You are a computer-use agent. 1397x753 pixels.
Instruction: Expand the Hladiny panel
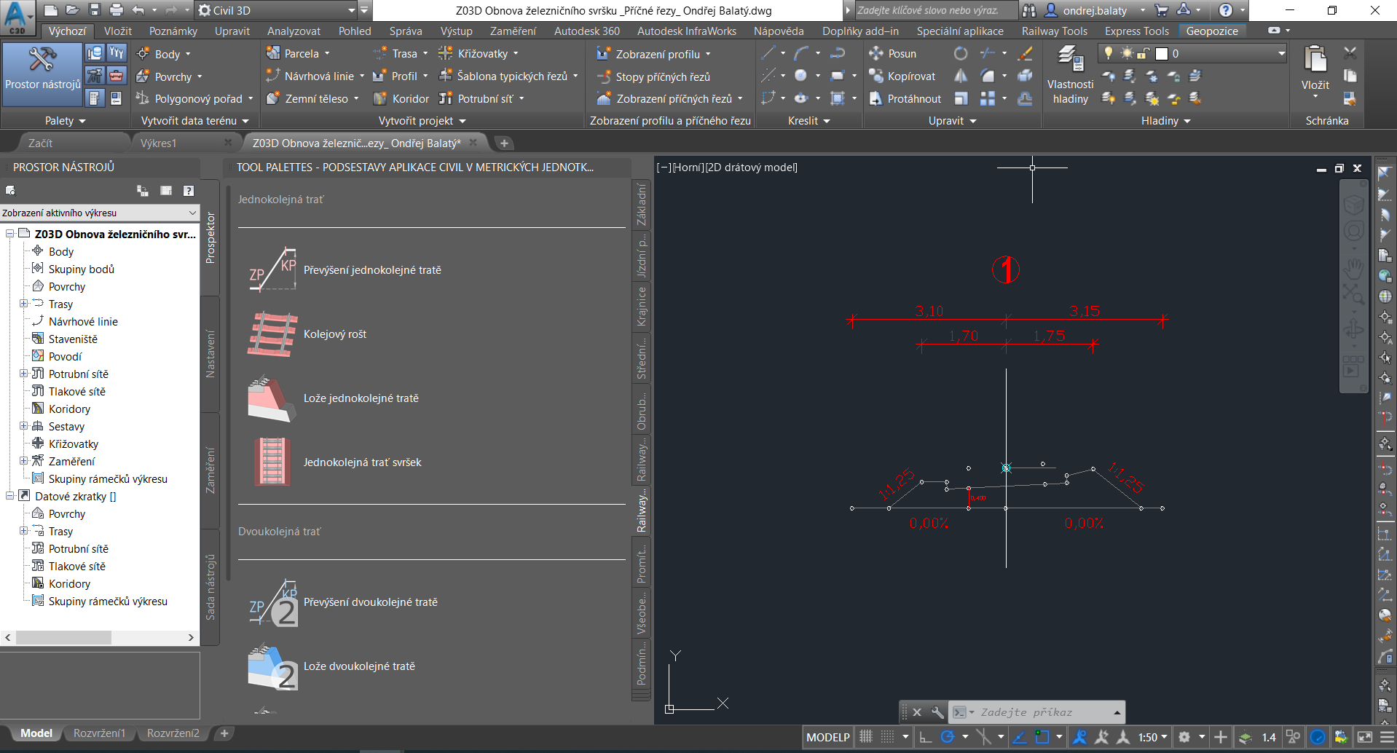pos(1165,121)
